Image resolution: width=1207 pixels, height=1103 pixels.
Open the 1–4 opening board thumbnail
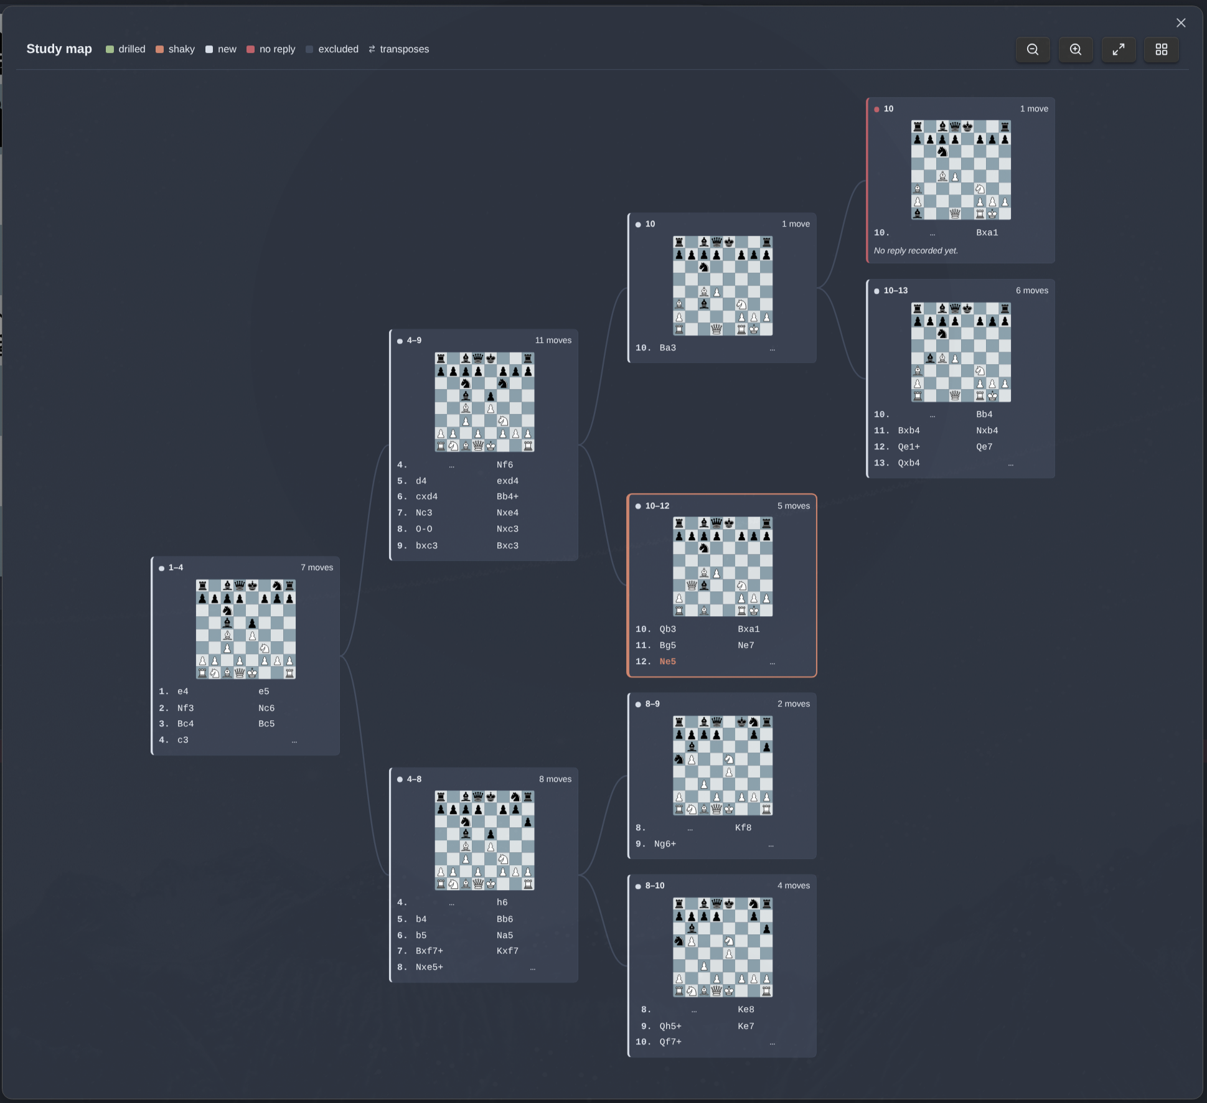pyautogui.click(x=246, y=629)
